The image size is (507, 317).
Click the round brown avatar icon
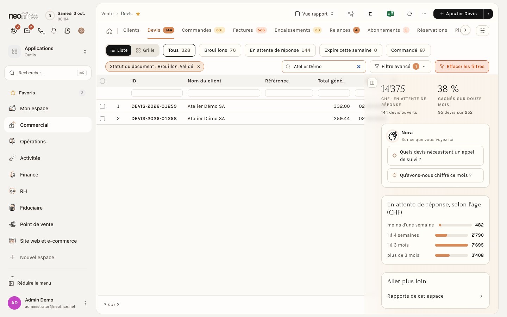81,31
